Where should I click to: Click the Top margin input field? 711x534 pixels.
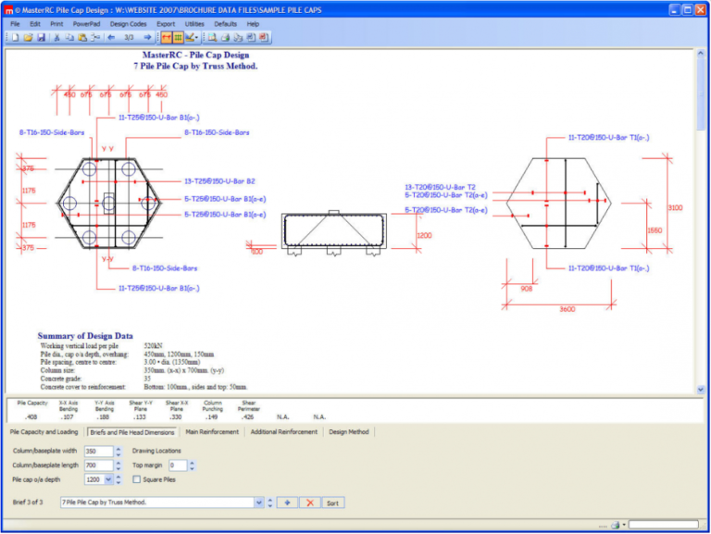tap(178, 466)
